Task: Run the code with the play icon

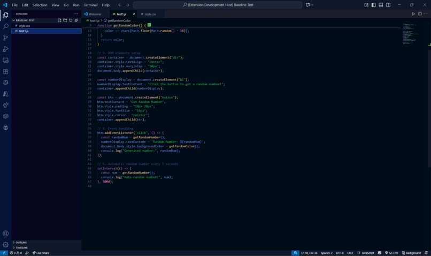Action: click(x=413, y=14)
